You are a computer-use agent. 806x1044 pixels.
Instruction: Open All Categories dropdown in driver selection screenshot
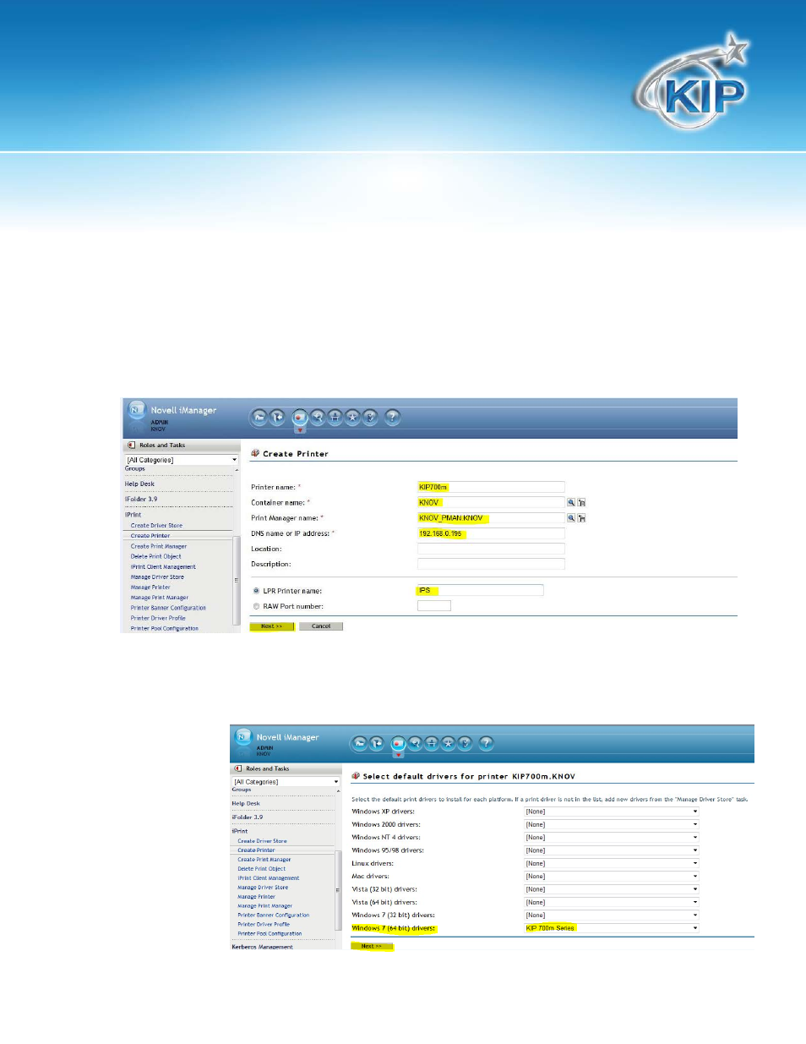click(x=286, y=782)
